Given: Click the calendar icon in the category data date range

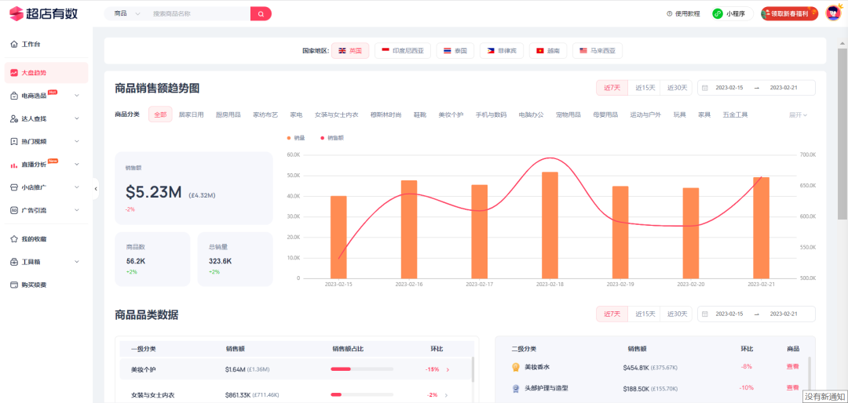Looking at the screenshot, I should pyautogui.click(x=704, y=314).
